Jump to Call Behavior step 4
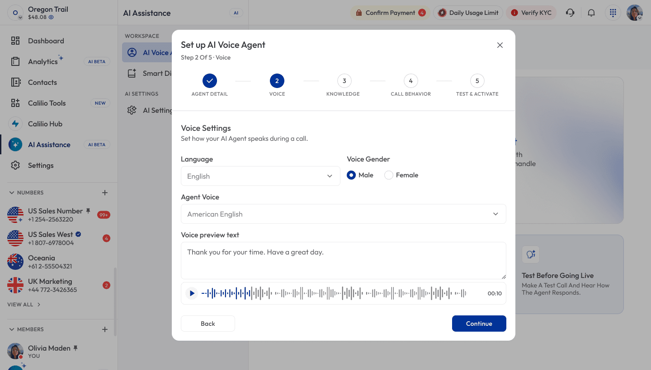This screenshot has height=370, width=651. (x=410, y=85)
